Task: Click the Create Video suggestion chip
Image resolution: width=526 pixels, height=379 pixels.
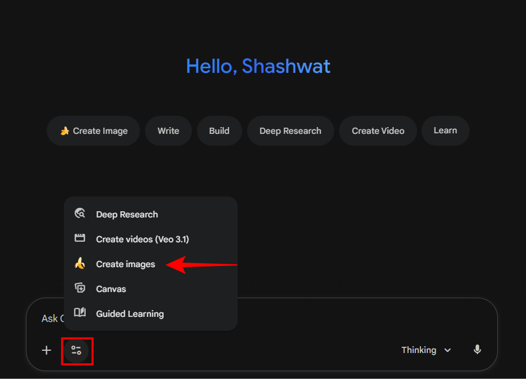Action: 378,131
